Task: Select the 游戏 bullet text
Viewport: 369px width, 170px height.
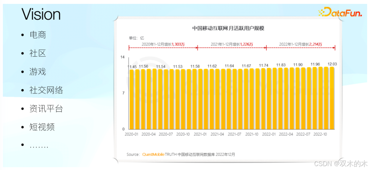Action: point(38,72)
